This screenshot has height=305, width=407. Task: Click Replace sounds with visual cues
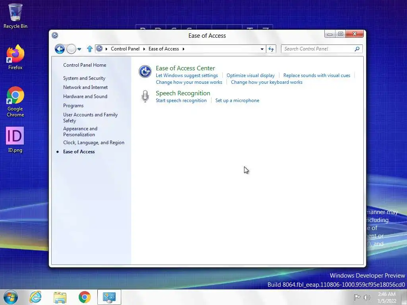[317, 75]
